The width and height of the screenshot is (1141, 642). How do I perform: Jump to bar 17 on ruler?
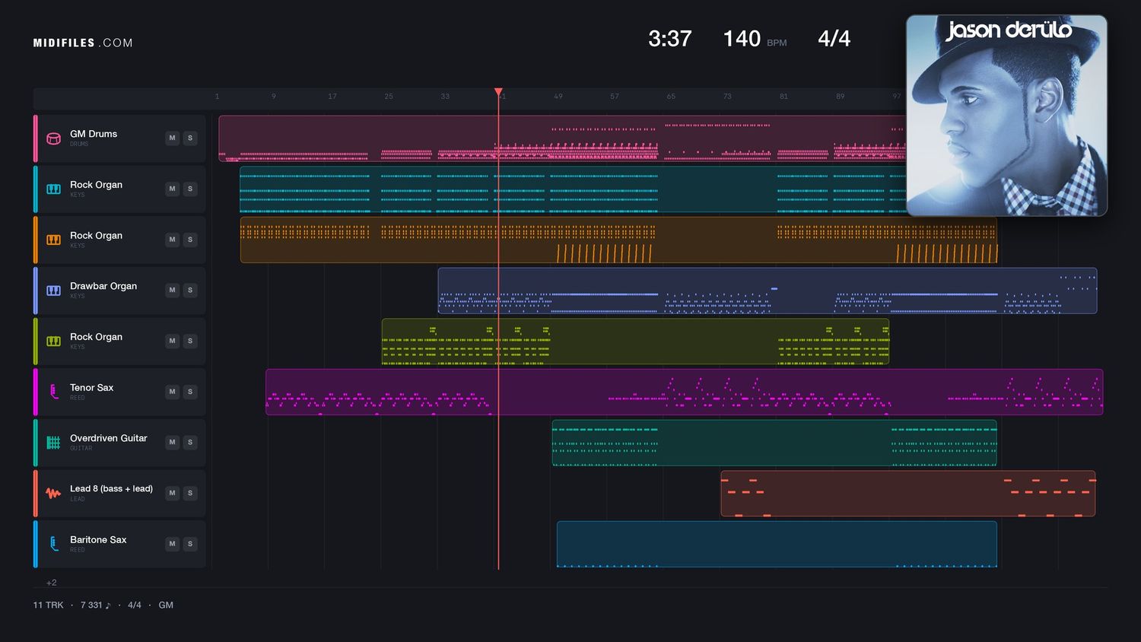332,97
